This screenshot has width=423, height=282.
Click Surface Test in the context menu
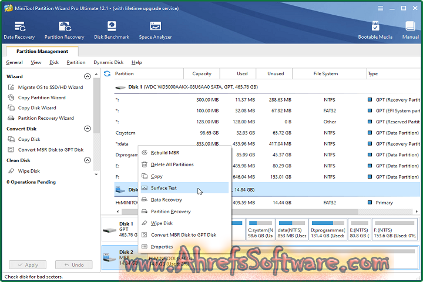pyautogui.click(x=184, y=188)
